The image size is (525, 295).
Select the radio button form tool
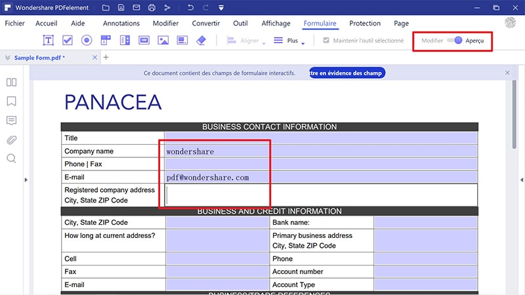[87, 40]
